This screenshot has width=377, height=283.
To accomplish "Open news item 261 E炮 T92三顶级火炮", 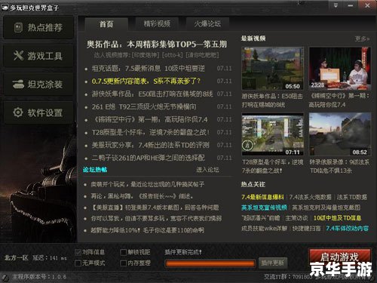I will click(x=144, y=107).
